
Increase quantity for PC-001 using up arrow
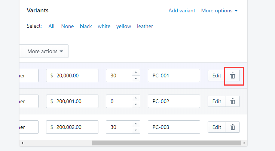point(136,73)
